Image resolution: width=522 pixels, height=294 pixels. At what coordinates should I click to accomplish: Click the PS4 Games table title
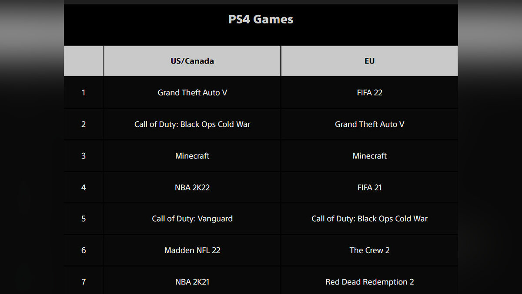pyautogui.click(x=261, y=20)
